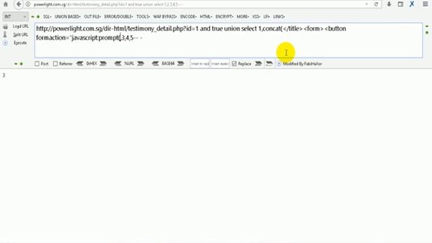Go to the browser home page
Screen dimensions: 432x243
coord(5,4)
